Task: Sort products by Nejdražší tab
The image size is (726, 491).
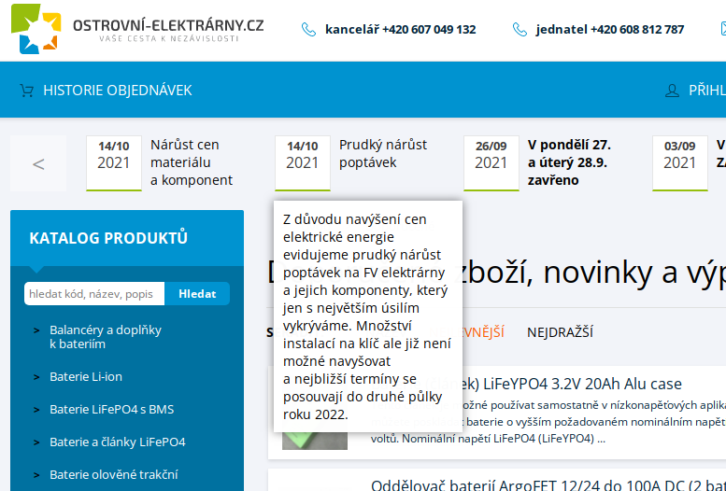Action: pos(560,332)
